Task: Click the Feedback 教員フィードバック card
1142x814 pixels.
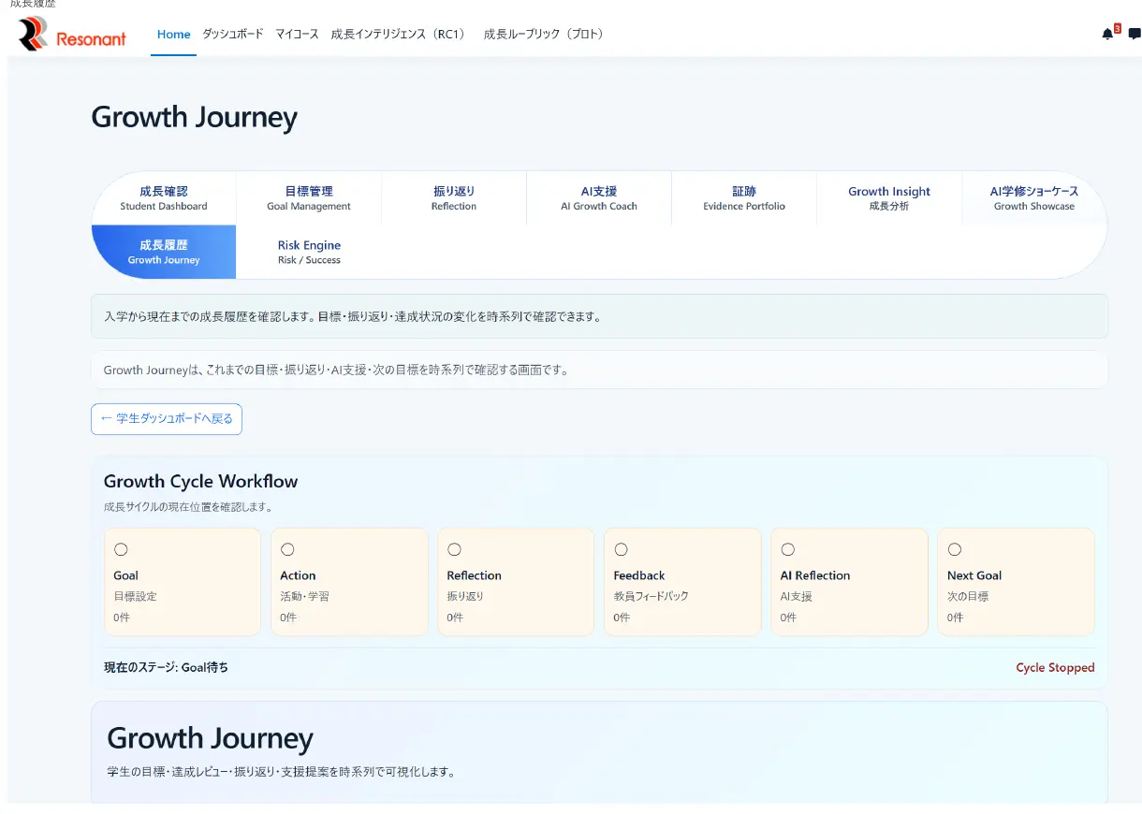Action: pyautogui.click(x=682, y=582)
